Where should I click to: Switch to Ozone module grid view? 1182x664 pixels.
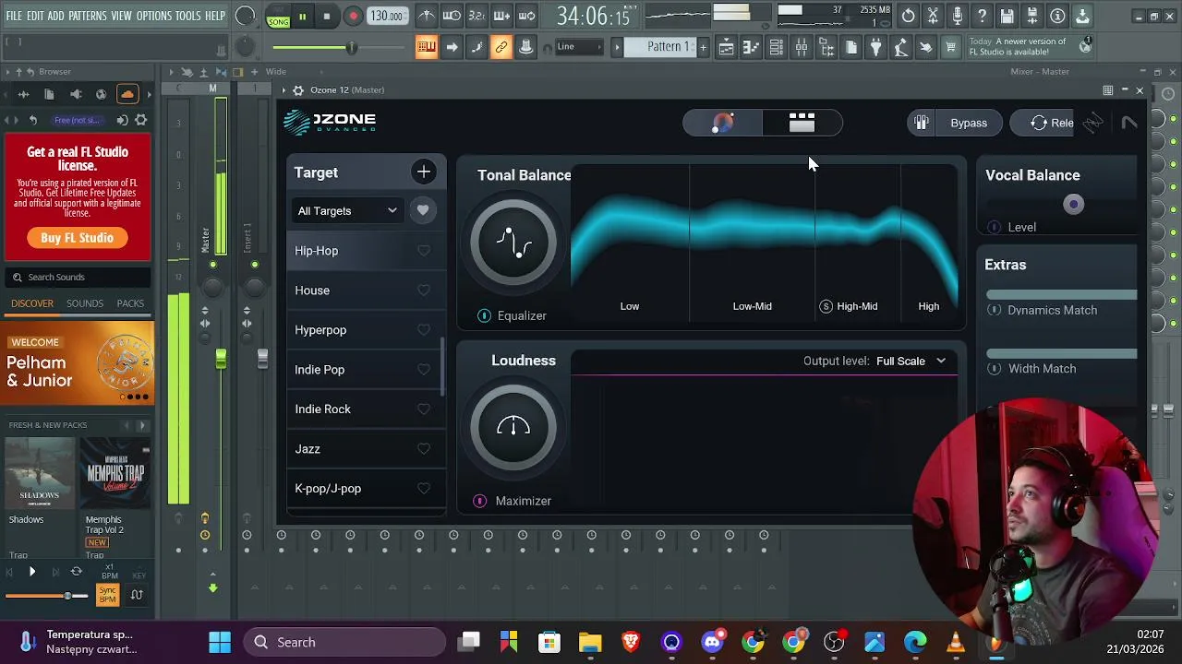pyautogui.click(x=802, y=123)
